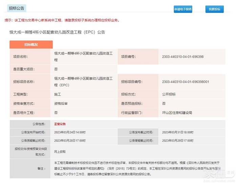Click the announcement title ending in（EPC）公告
237x183 pixels.
(57, 32)
